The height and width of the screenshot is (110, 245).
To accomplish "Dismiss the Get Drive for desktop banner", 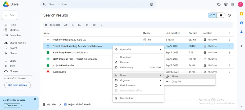I will pyautogui.click(x=35, y=99).
